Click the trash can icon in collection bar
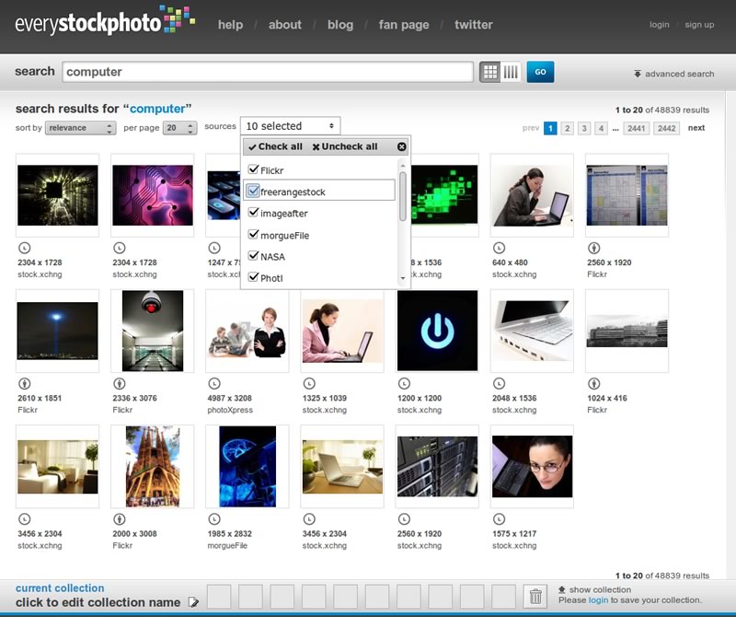Image resolution: width=736 pixels, height=617 pixels. coord(535,597)
